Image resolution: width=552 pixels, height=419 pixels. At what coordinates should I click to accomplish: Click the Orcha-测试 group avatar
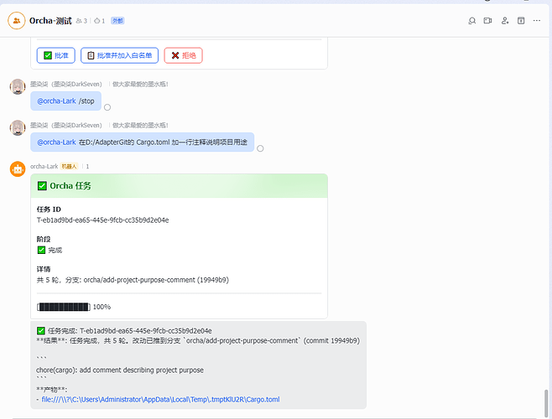click(17, 21)
